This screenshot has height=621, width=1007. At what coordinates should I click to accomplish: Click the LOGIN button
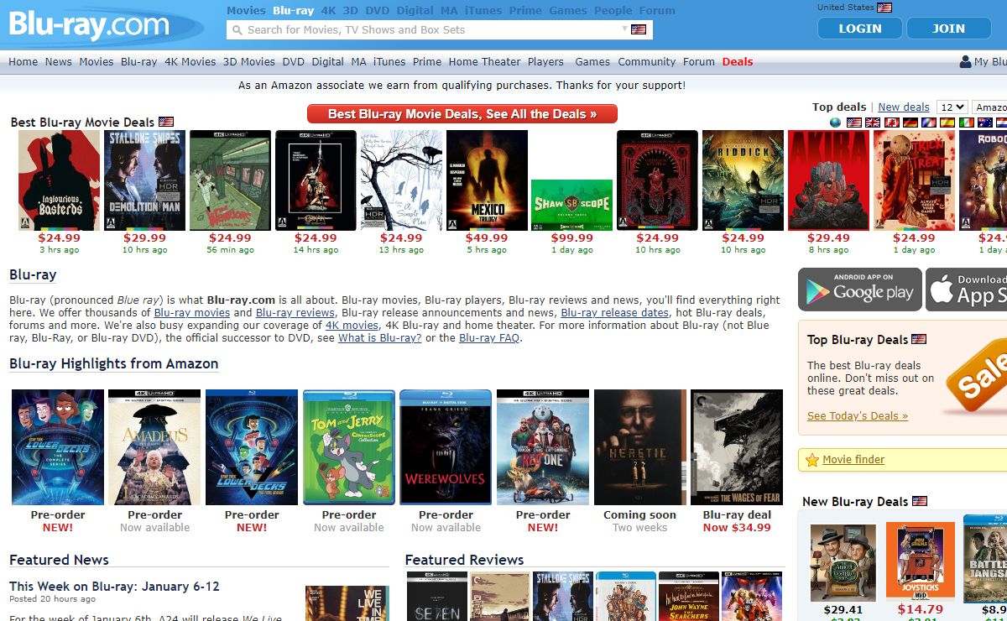pyautogui.click(x=860, y=29)
